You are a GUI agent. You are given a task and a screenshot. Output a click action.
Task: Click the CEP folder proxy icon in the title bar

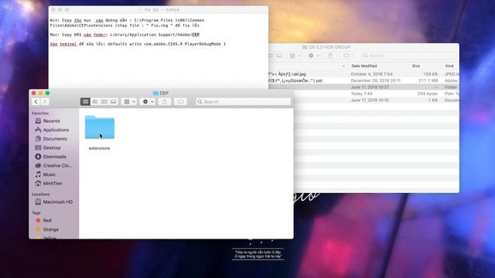(155, 93)
